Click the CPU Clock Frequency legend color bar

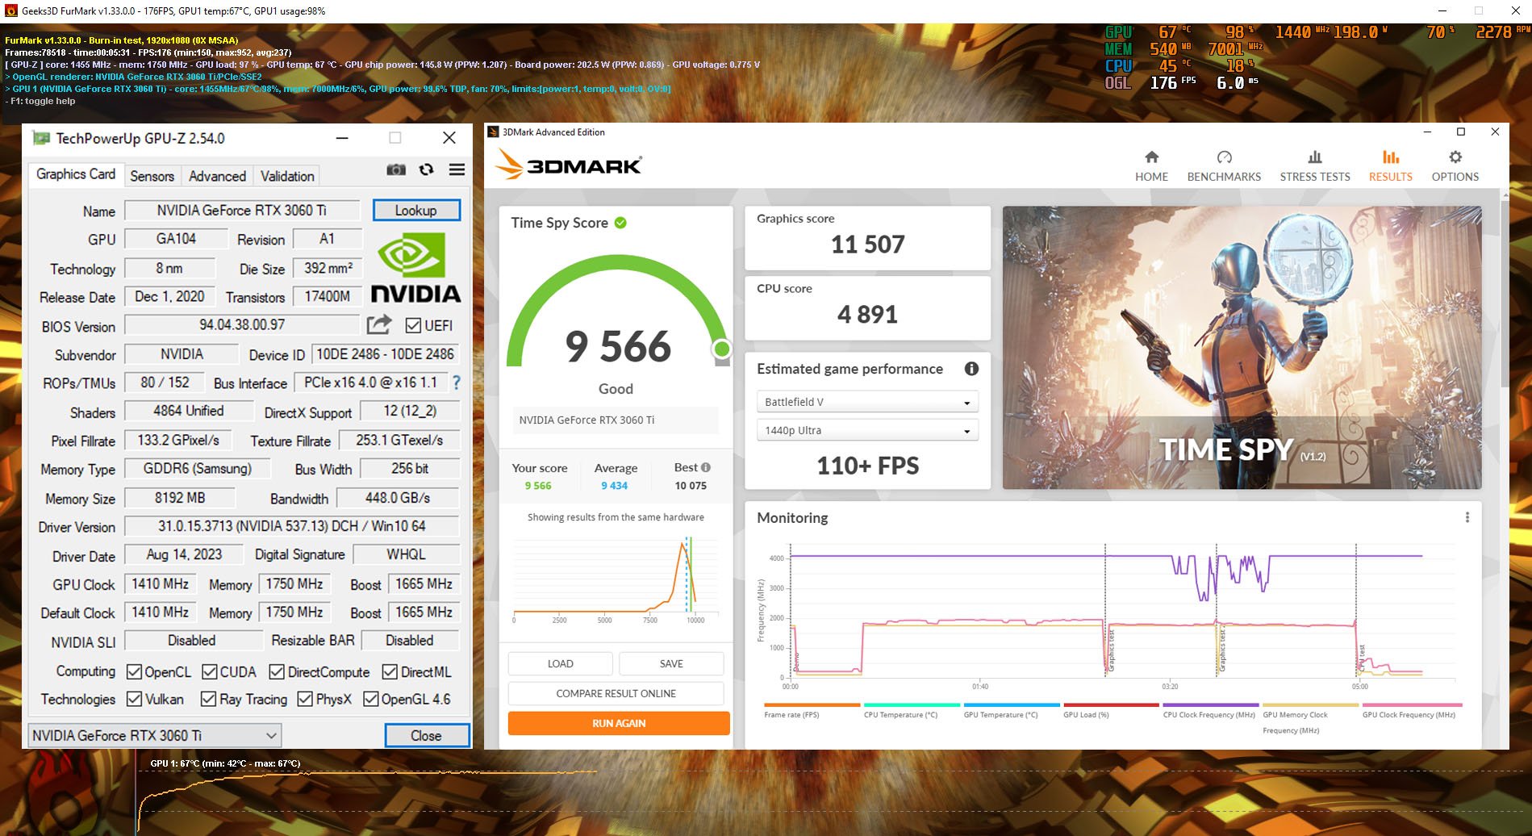click(1211, 704)
